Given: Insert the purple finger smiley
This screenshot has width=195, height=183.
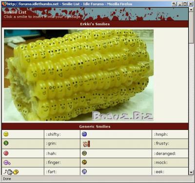Looking at the screenshot, I should coord(7,163).
